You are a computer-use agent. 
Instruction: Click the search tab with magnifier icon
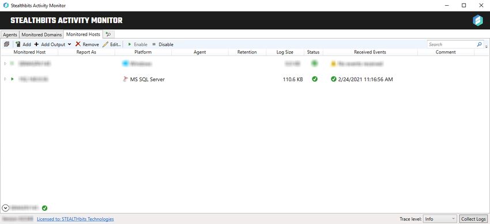click(x=109, y=35)
